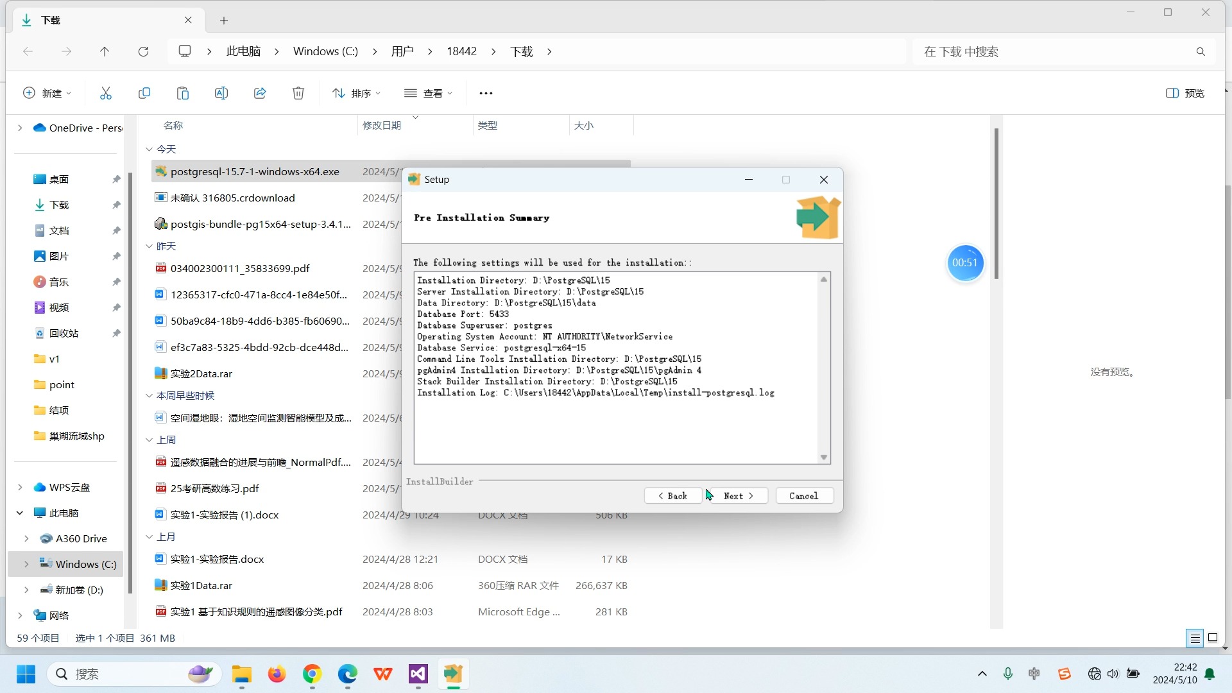Click the Copy icon in toolbar
The width and height of the screenshot is (1232, 693).
[x=144, y=93]
